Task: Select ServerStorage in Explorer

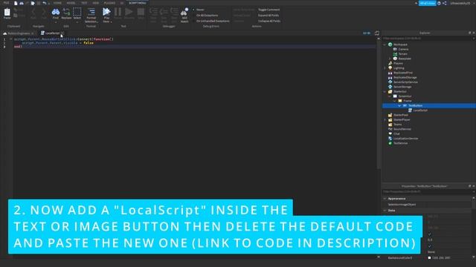Action: coord(402,87)
